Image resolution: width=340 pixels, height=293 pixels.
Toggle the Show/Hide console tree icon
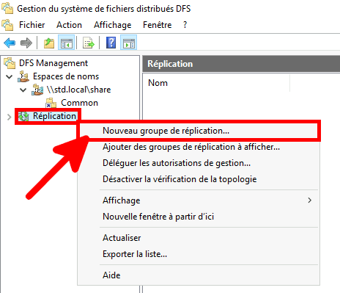pos(66,43)
